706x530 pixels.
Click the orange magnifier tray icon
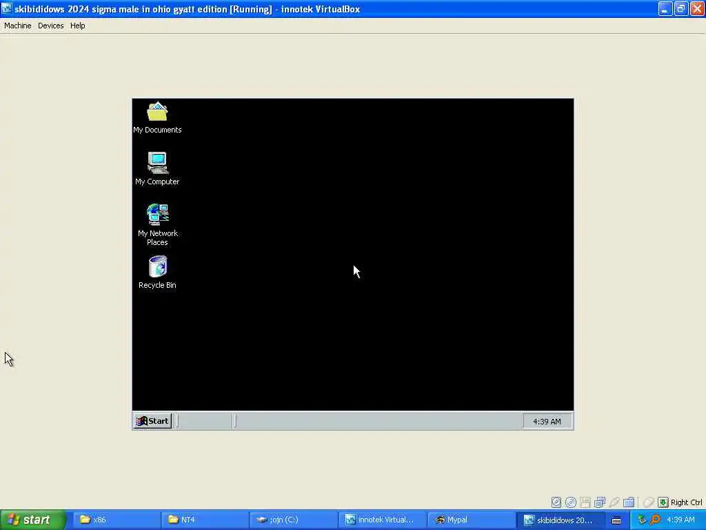click(656, 520)
